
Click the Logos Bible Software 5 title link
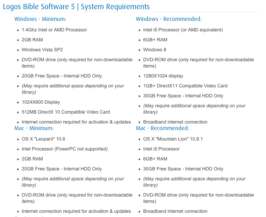click(x=76, y=7)
